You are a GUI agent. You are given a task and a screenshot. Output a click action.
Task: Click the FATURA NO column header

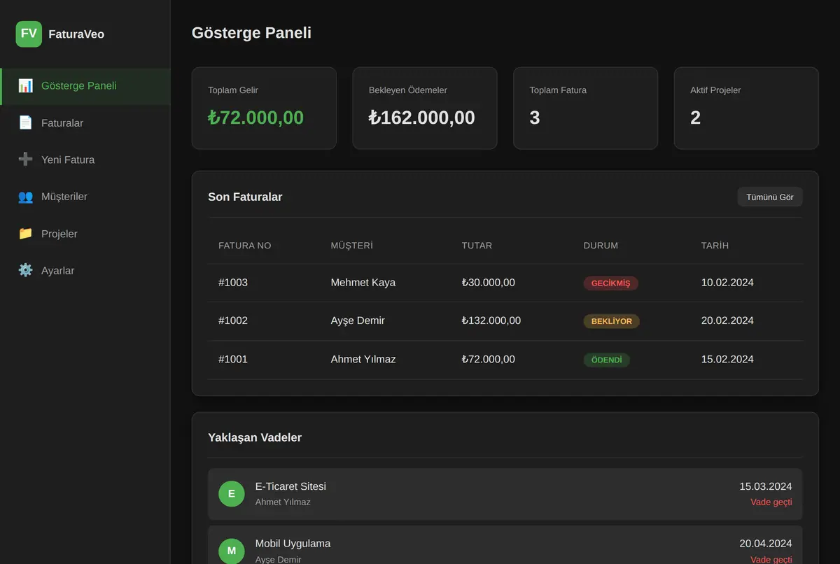[245, 246]
